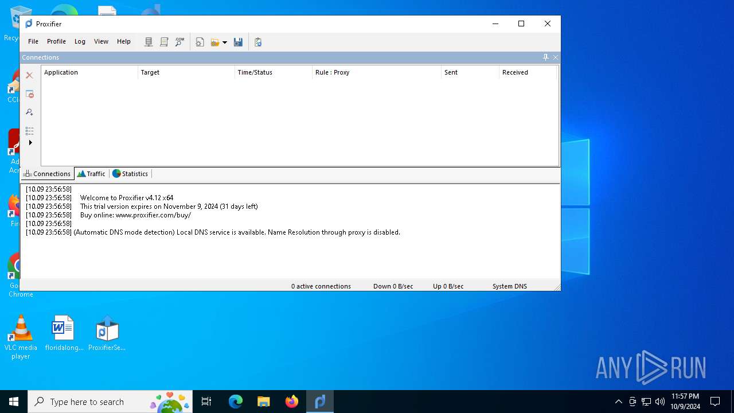Sort by Rule : Proxy column header
This screenshot has height=413, width=734.
[x=377, y=72]
